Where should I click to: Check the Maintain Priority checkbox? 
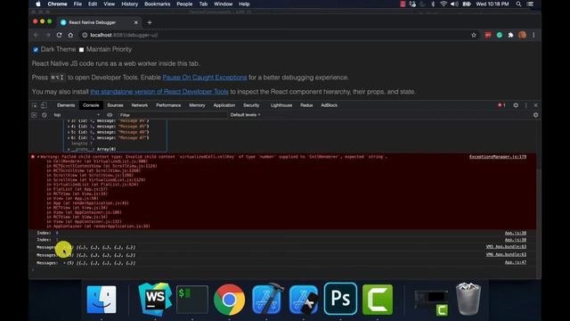(x=81, y=50)
